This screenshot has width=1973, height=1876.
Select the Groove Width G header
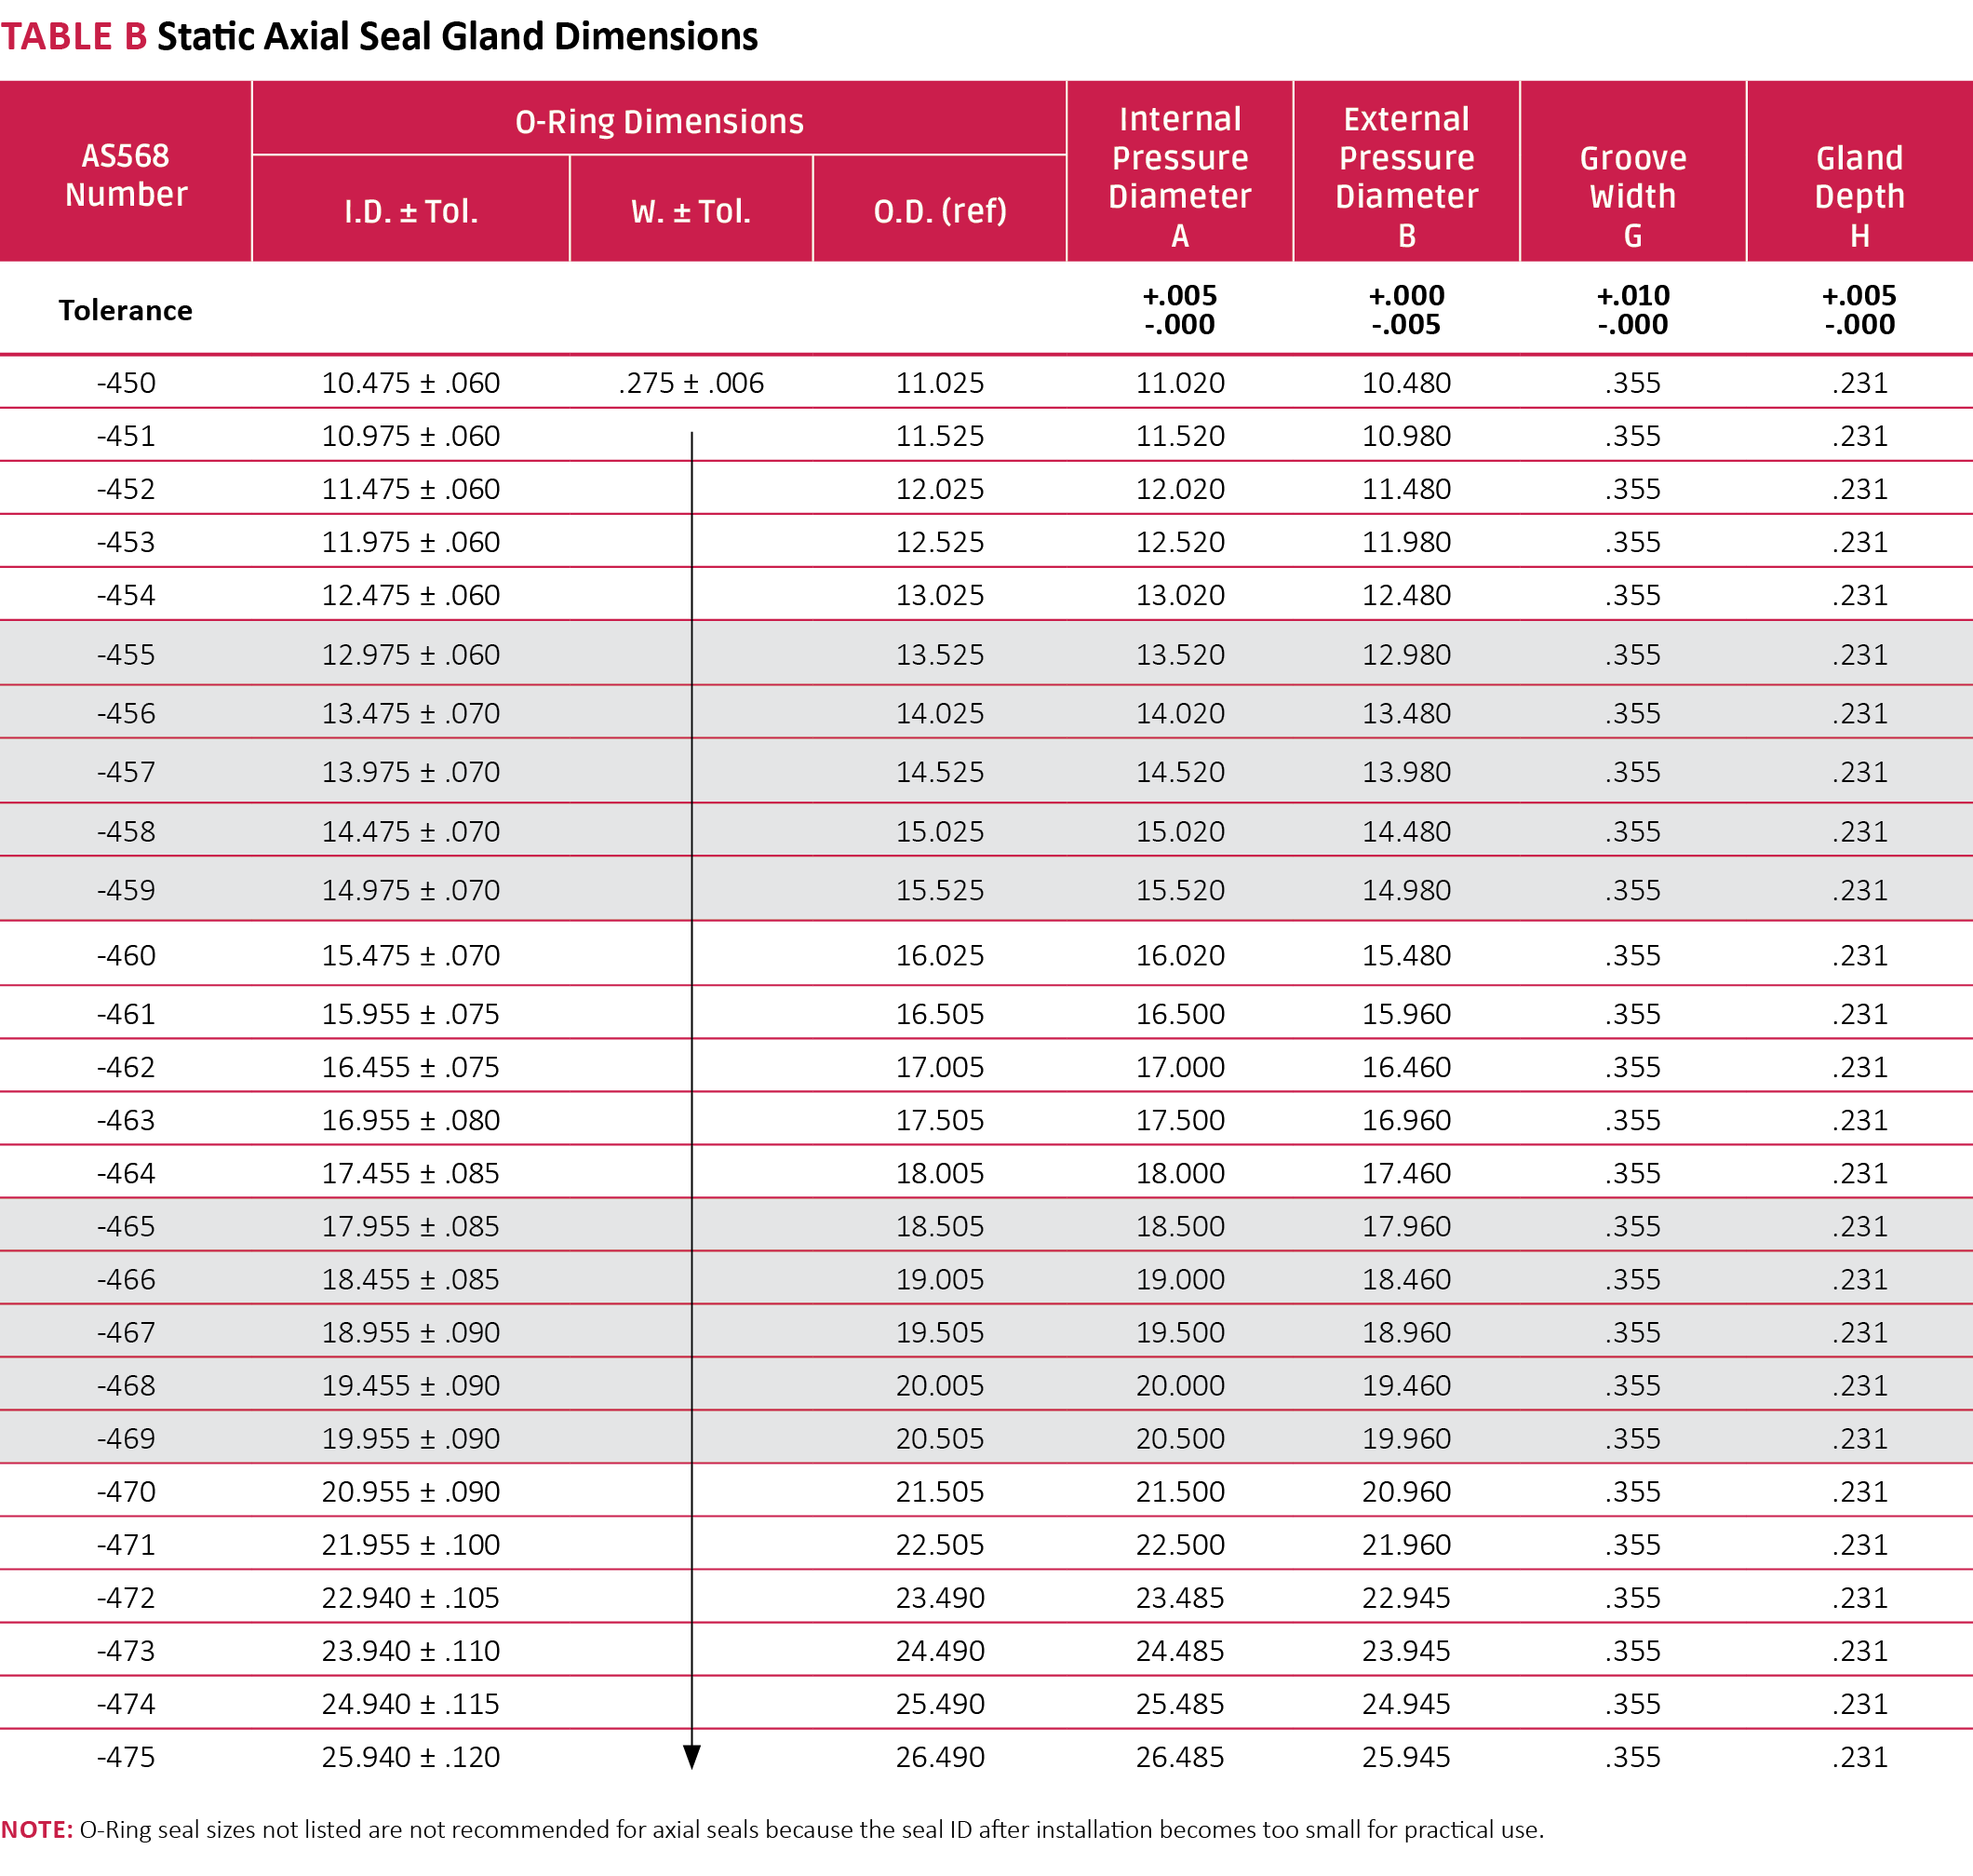(1633, 195)
